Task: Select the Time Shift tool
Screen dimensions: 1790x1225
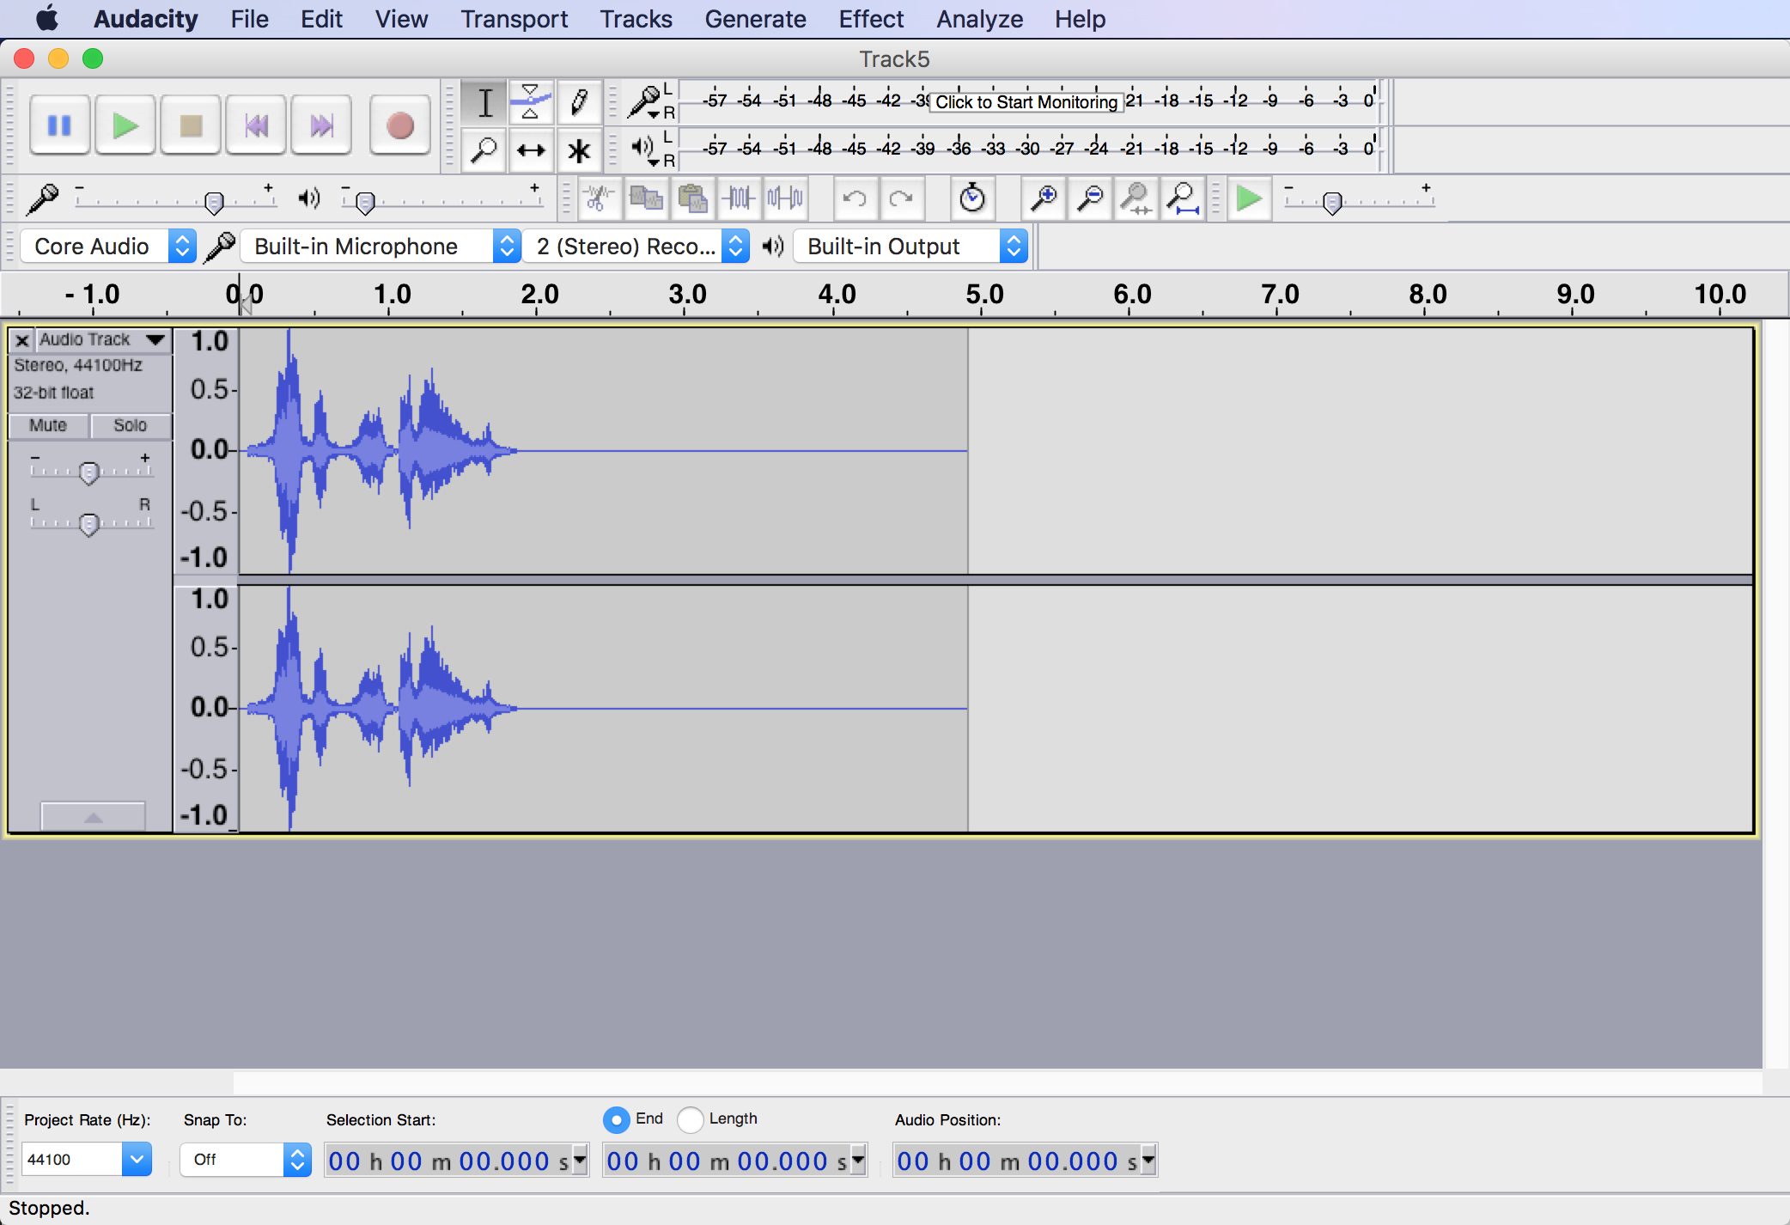Action: tap(531, 150)
